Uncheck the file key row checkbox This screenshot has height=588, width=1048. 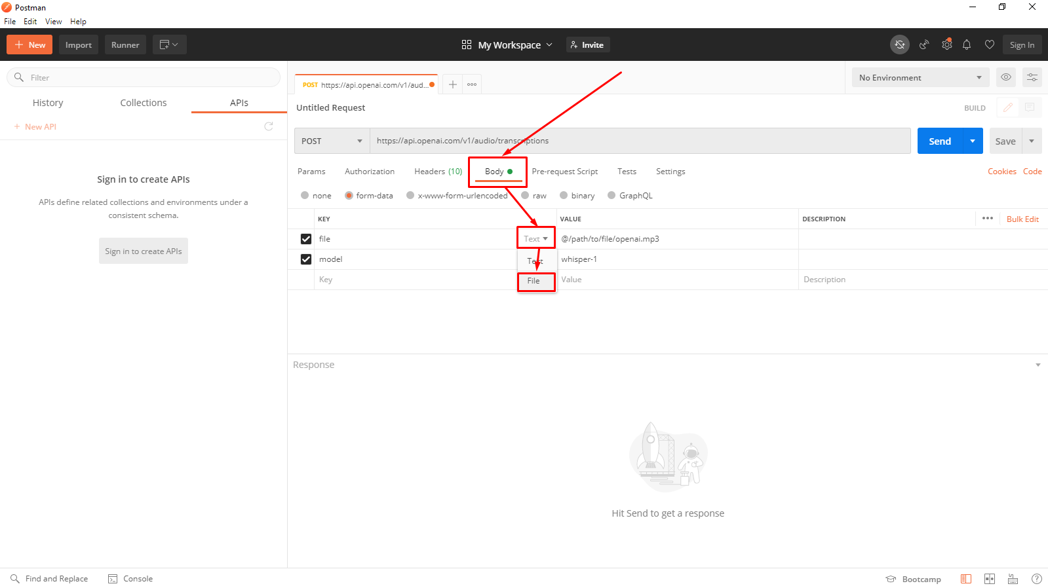coord(306,239)
